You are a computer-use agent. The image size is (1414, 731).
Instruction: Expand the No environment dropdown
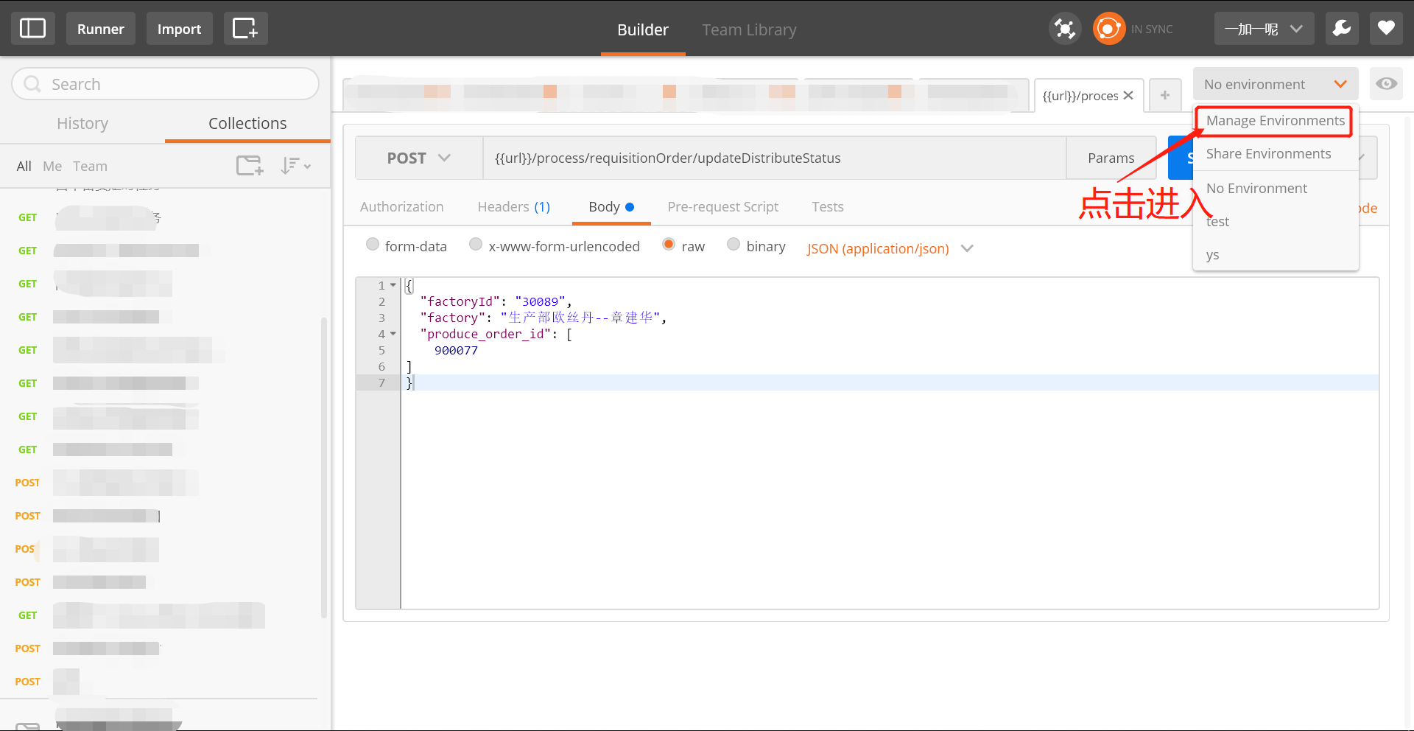1276,84
